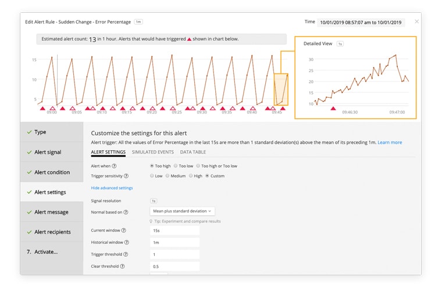Click help icon next to Alert when
The height and width of the screenshot is (291, 442).
click(x=114, y=166)
